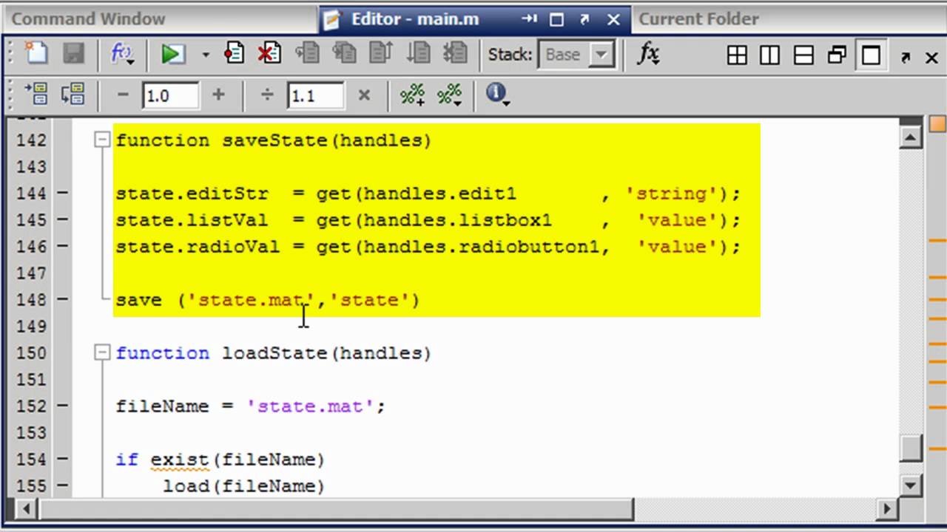The width and height of the screenshot is (947, 532).
Task: Click the horizontal scrollbar thumb
Action: click(337, 508)
